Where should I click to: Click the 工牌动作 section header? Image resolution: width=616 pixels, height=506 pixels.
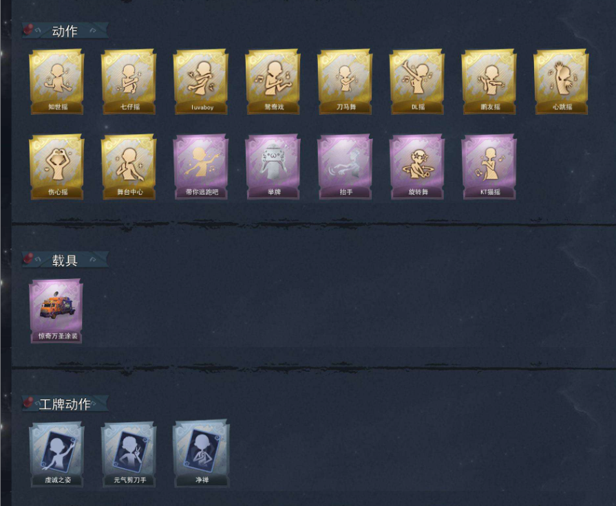pos(65,404)
